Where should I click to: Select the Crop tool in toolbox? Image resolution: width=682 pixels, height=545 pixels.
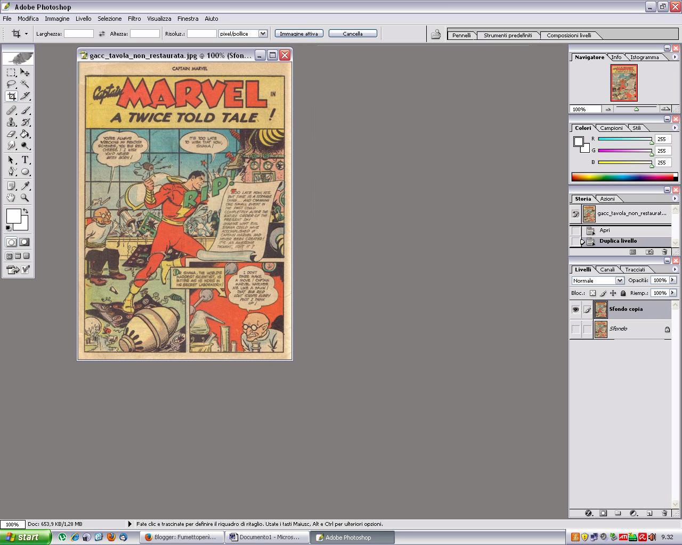pyautogui.click(x=11, y=96)
